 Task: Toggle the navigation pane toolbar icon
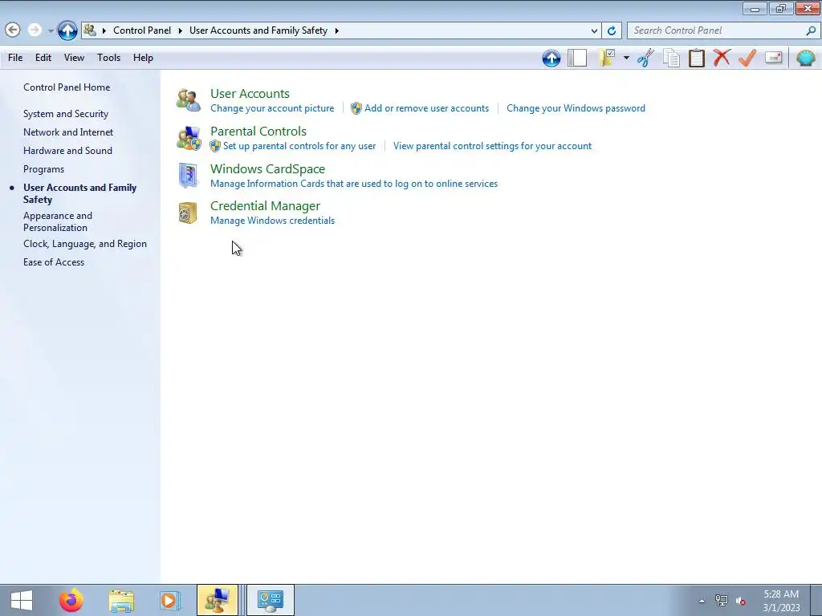(x=577, y=58)
